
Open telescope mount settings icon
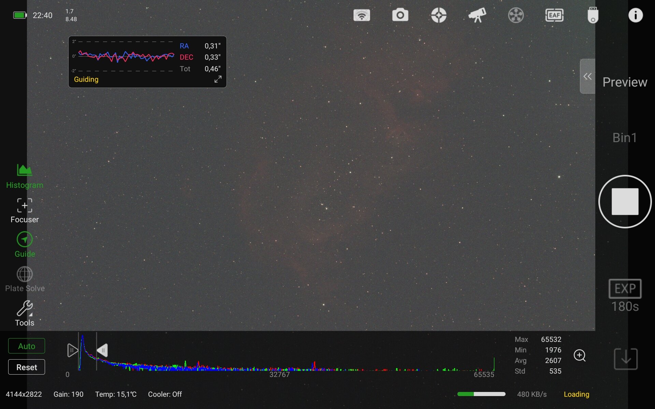pyautogui.click(x=477, y=15)
